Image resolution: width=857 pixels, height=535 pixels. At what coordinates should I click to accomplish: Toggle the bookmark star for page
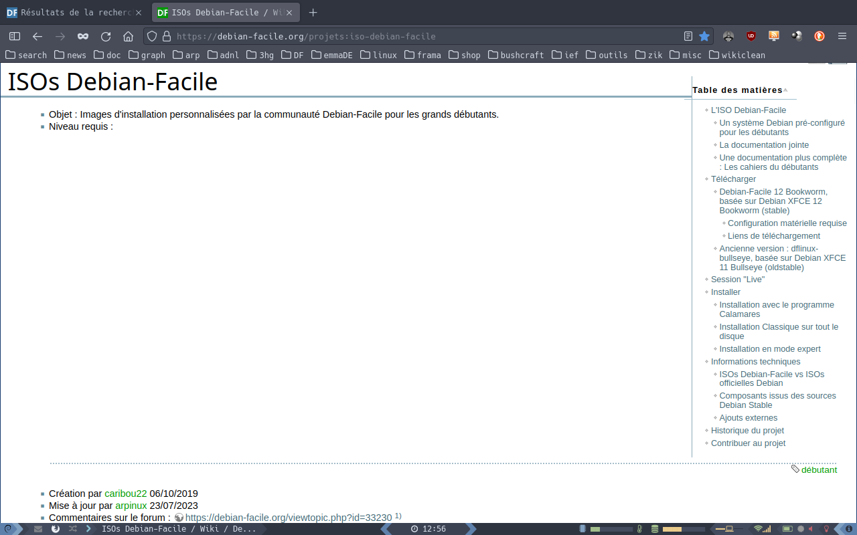coord(704,36)
